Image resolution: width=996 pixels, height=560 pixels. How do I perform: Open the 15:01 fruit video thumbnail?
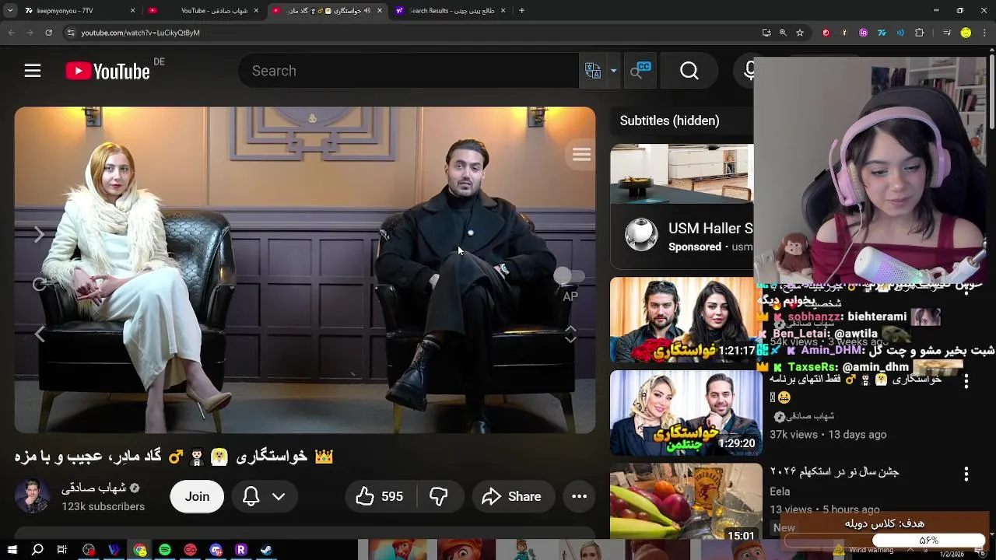coord(686,502)
